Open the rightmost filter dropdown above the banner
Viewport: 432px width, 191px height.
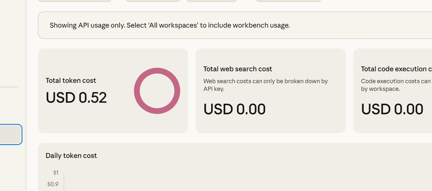pyautogui.click(x=288, y=1)
